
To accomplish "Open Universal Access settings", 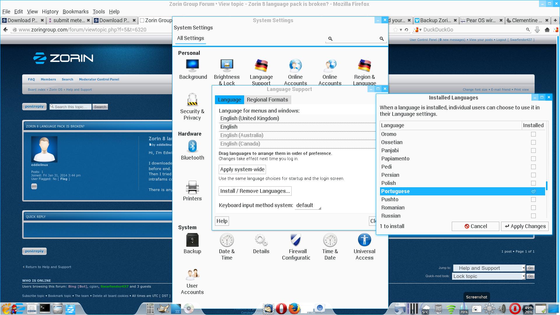I will pyautogui.click(x=364, y=240).
